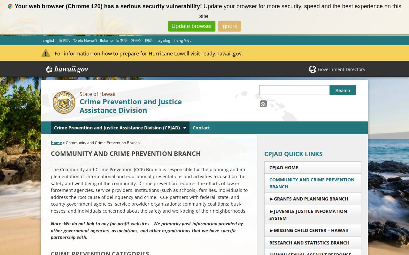Go to Home breadcrumb link

56,142
